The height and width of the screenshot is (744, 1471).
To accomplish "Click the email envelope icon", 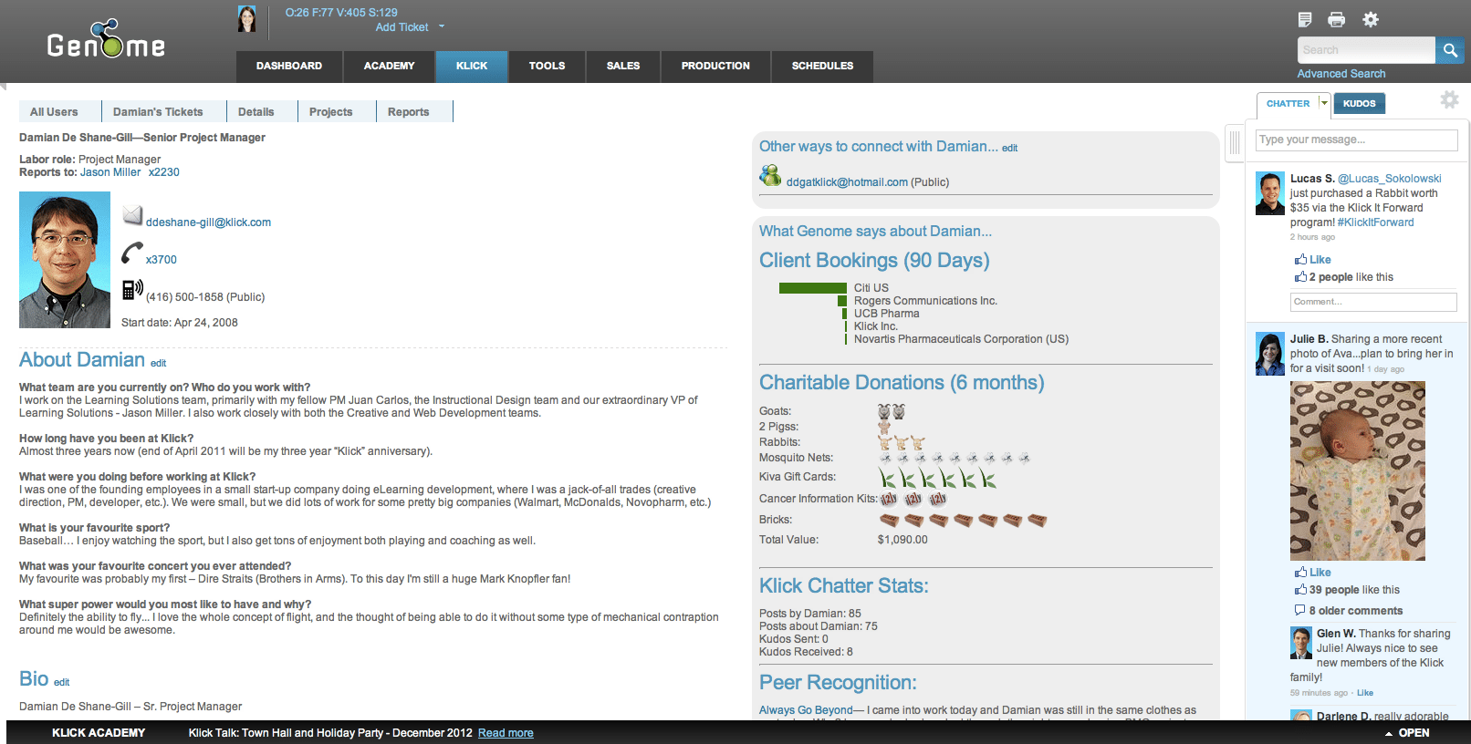I will [132, 215].
